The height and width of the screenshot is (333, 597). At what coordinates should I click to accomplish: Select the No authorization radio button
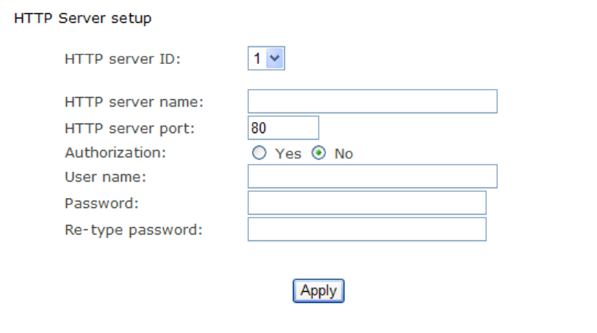pyautogui.click(x=319, y=154)
